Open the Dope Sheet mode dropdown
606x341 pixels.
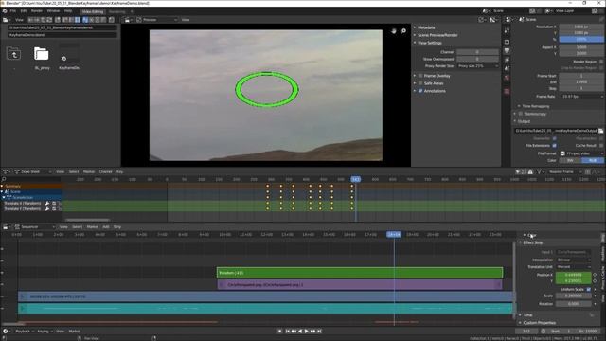(x=33, y=171)
